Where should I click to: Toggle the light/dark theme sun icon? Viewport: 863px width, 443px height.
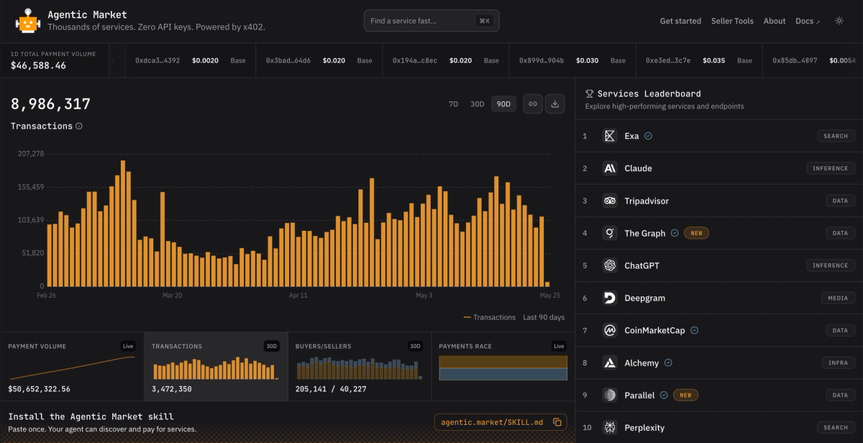point(839,21)
